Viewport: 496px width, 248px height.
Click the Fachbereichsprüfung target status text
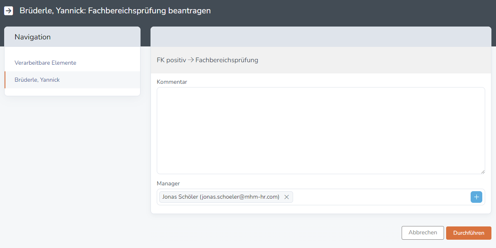tap(227, 60)
